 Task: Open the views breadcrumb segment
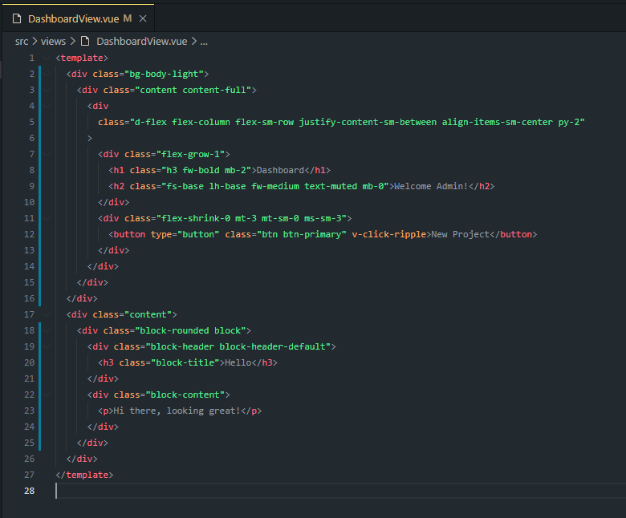click(x=53, y=42)
